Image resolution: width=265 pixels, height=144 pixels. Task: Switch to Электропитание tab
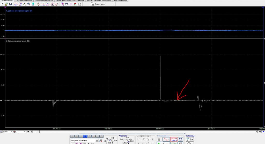tap(120, 1)
